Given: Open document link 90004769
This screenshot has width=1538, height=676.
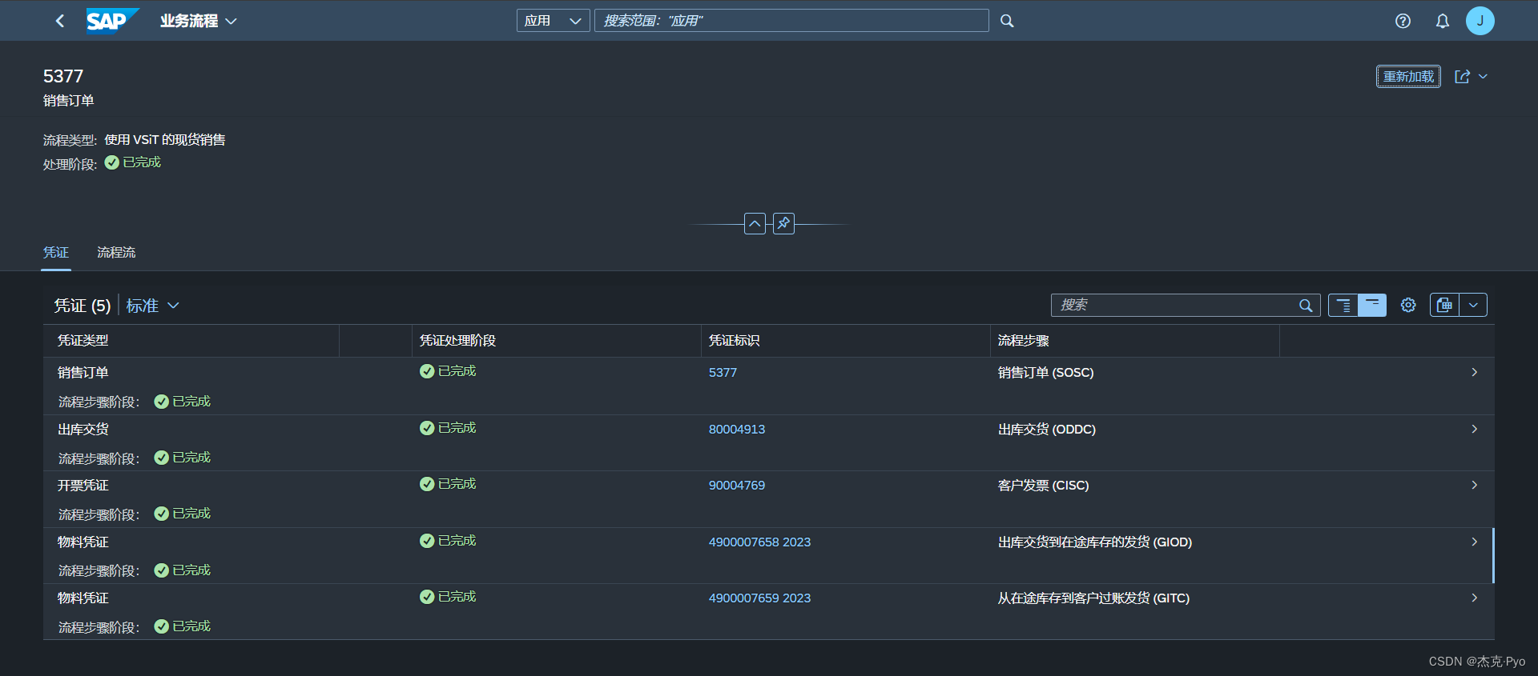Looking at the screenshot, I should click(737, 486).
